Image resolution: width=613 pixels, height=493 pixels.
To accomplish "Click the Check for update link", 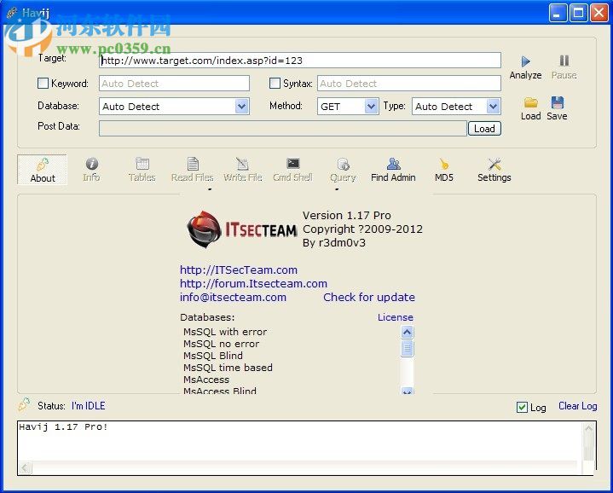I will [x=369, y=297].
